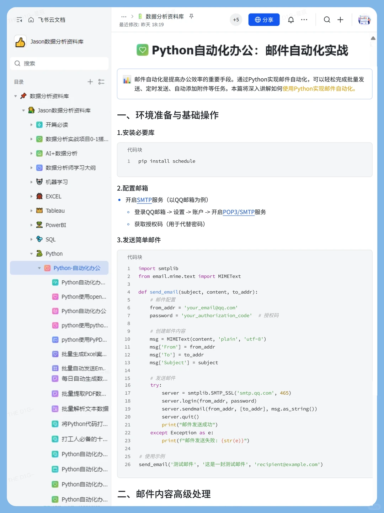The height and width of the screenshot is (513, 384).
Task: Expand the Tableau section
Action: [32, 211]
